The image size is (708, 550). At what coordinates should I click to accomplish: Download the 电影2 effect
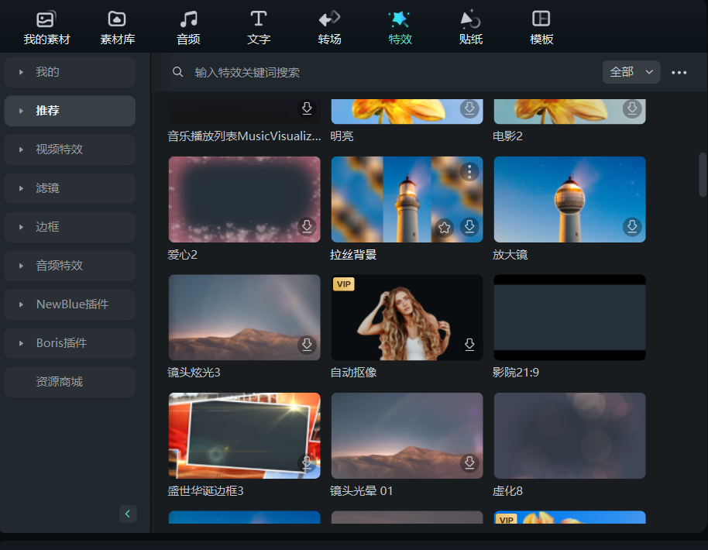point(632,109)
